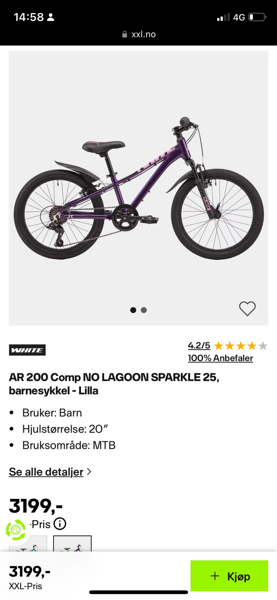The image size is (277, 600).
Task: Expand Se alle detaljer chevron arrow
Action: coord(89,472)
